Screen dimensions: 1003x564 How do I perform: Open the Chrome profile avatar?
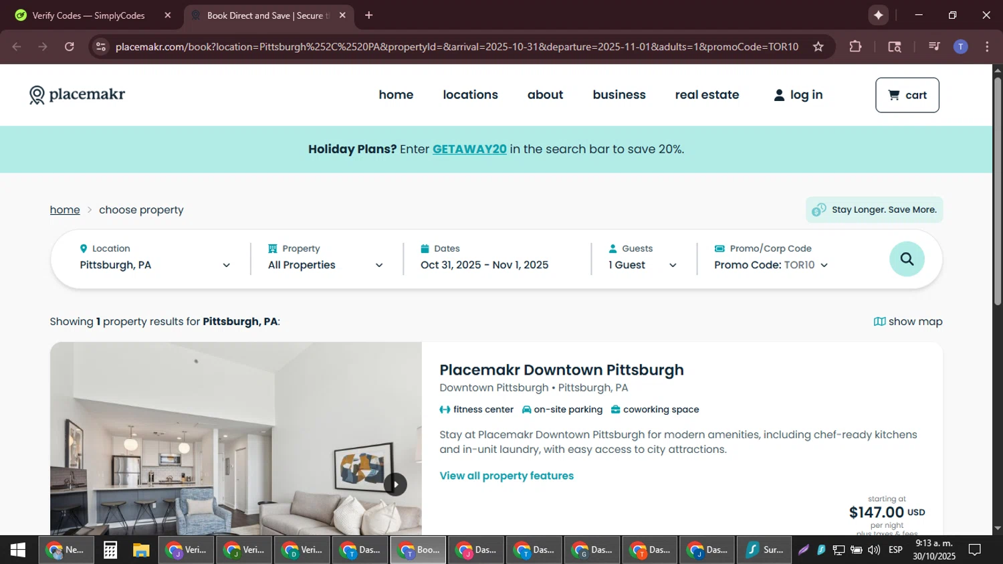coord(960,46)
